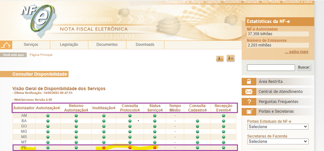324x151 pixels.
Task: Click PE green Autorização4 status indicator
Action: point(48,148)
